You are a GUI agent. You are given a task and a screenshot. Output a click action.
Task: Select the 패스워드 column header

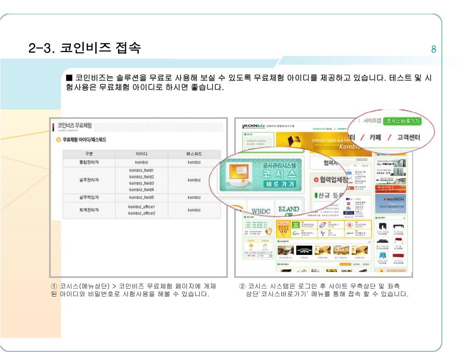pos(194,154)
